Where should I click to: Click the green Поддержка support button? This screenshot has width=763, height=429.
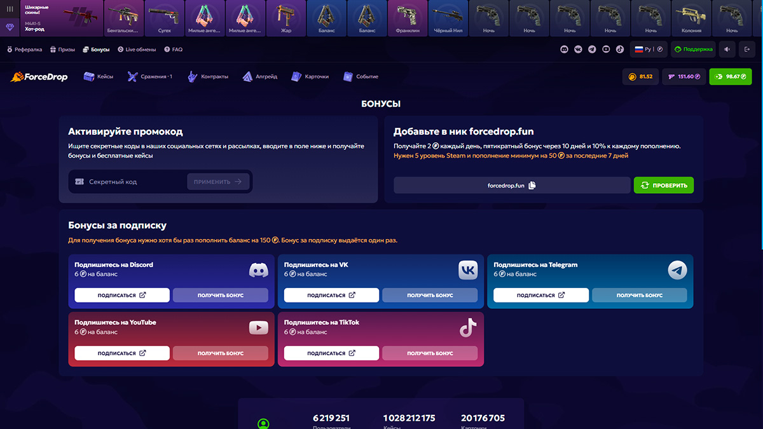coord(694,49)
